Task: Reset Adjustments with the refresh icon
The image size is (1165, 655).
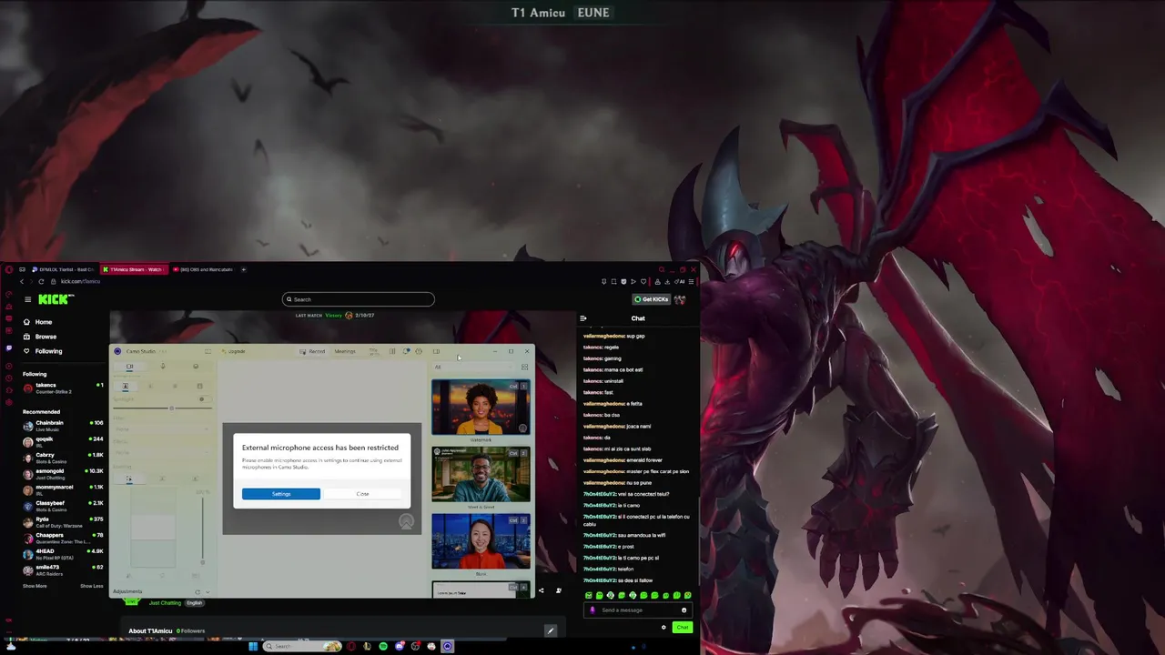Action: click(x=197, y=591)
